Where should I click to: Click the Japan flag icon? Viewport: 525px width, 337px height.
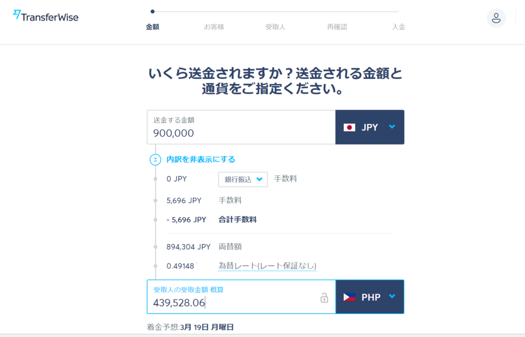(x=349, y=127)
